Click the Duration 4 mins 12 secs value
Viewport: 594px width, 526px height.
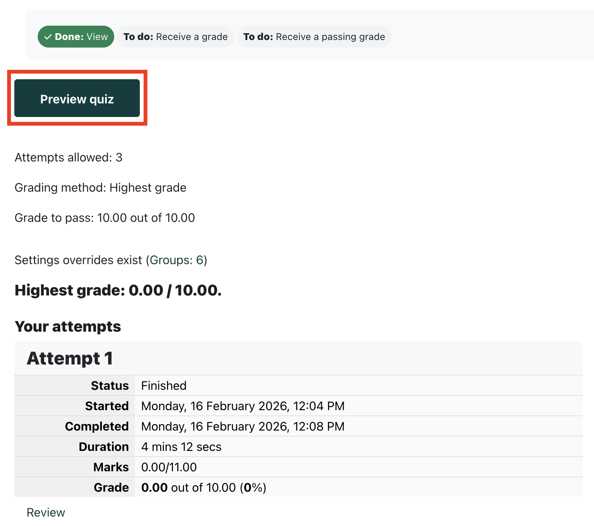pos(181,447)
